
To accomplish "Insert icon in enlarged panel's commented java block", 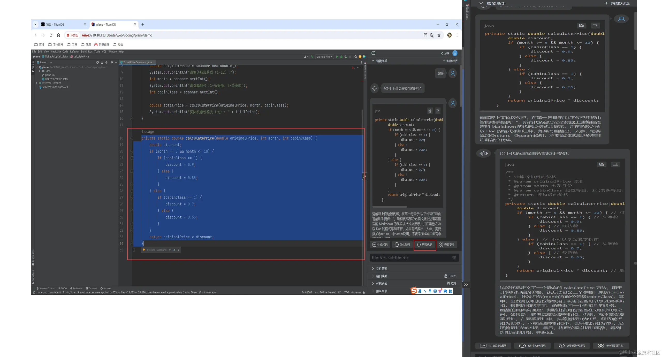I will tap(615, 164).
